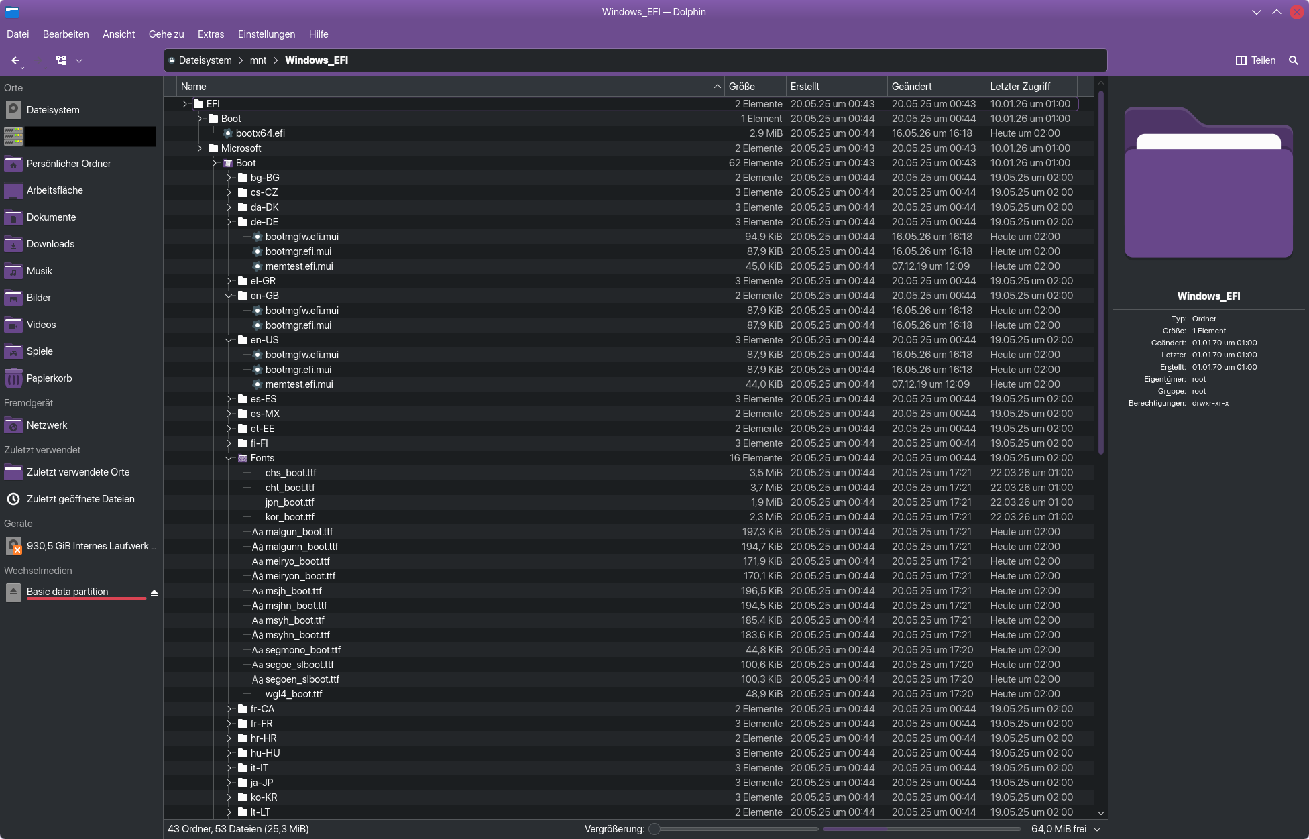Navigate to Dateisystem in the breadcrumb

tap(205, 60)
